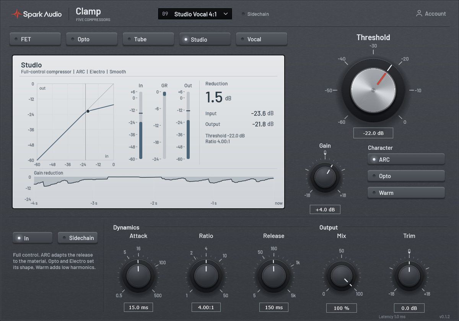
Task: Click the Gain reduction history graph
Action: (x=154, y=188)
